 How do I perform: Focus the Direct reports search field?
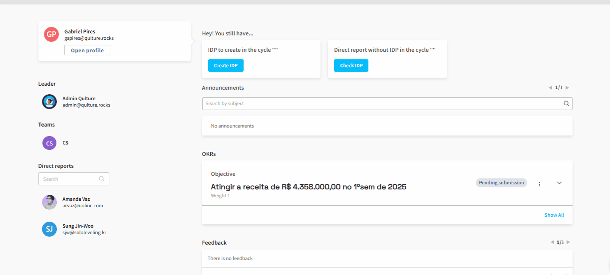pos(69,179)
